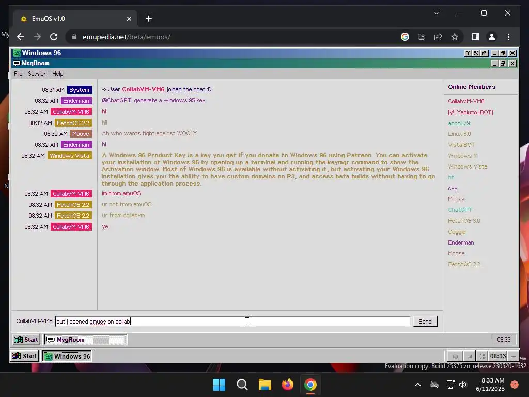Open Windows 96 in new window icon
Screen dimensions: 529x397
[484, 53]
